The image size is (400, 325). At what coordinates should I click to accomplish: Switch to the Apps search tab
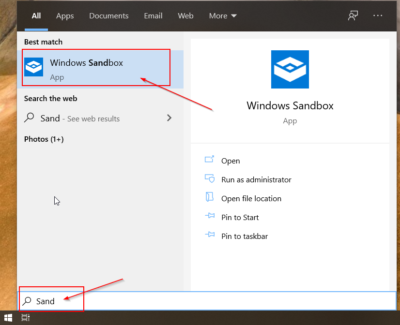pos(65,16)
